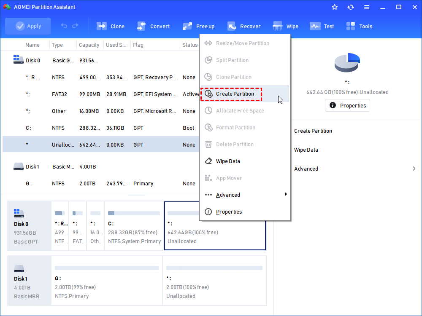Sort by Used S... column header

[x=116, y=45]
